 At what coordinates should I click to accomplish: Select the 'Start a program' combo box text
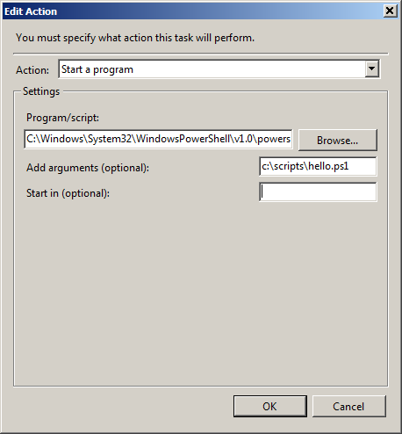97,69
